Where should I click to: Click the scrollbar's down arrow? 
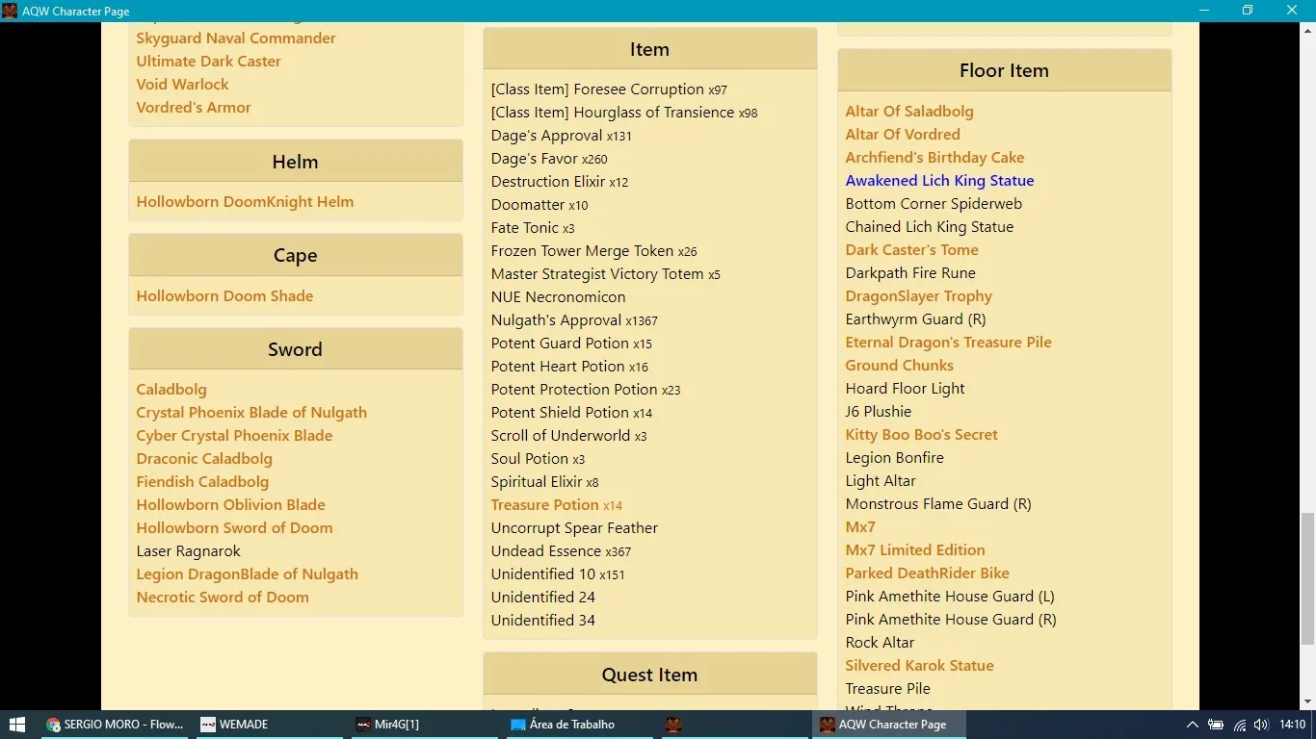(1307, 702)
